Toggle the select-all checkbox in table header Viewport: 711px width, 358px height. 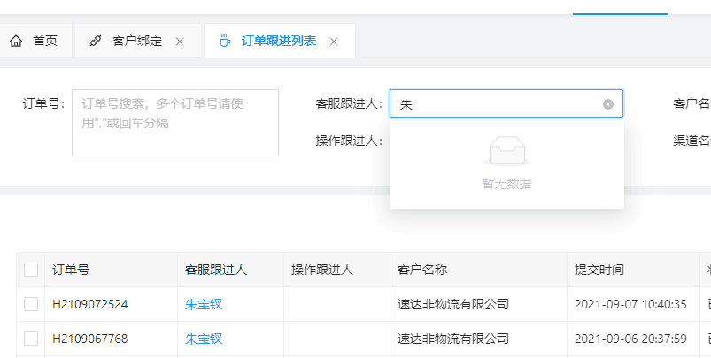(x=31, y=270)
